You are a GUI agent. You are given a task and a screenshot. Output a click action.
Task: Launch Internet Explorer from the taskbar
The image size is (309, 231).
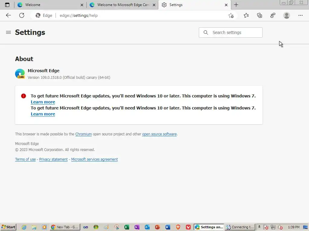[x=24, y=227]
